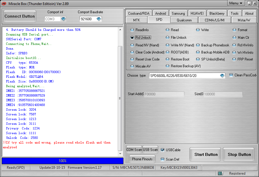Switch to the HUAWEI tab
259x177 pixels.
pos(197,13)
